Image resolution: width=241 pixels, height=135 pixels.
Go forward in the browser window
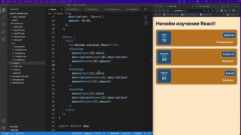click(160, 11)
